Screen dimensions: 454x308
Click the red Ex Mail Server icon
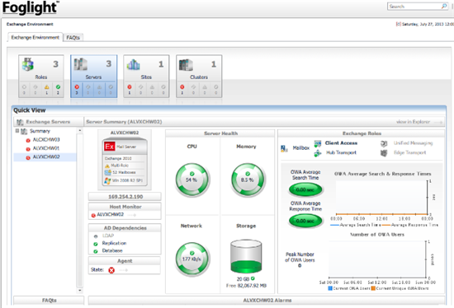110,147
